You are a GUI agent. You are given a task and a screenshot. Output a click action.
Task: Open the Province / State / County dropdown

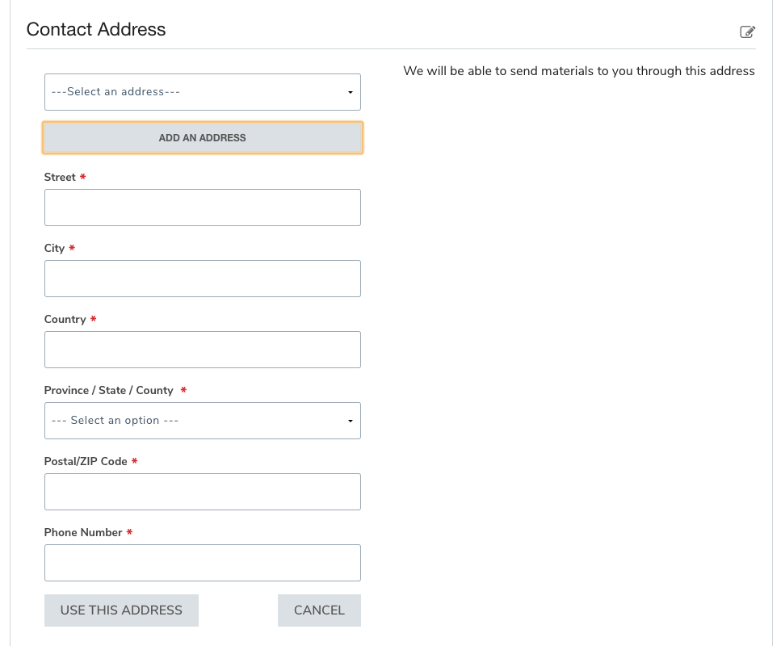pyautogui.click(x=202, y=421)
